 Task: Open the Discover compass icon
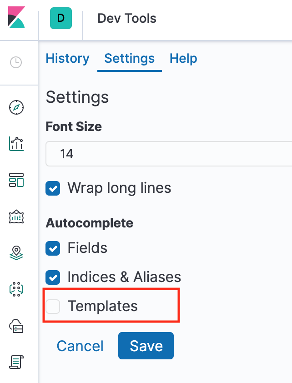[x=15, y=107]
